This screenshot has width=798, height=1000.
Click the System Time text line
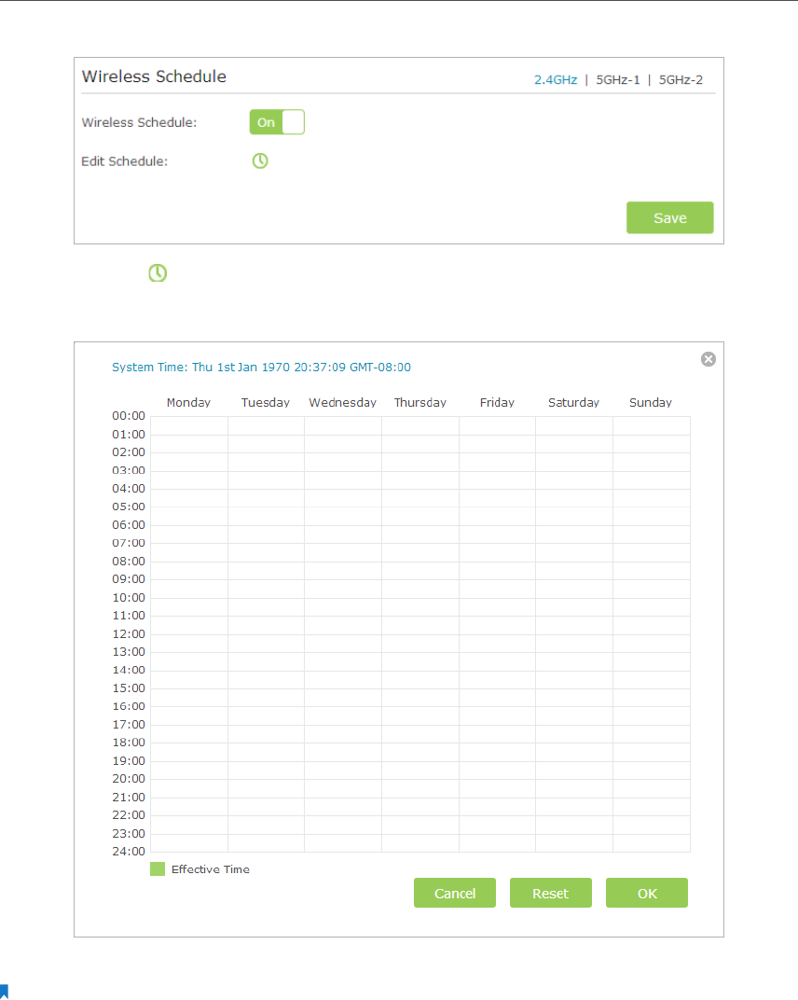pos(261,368)
